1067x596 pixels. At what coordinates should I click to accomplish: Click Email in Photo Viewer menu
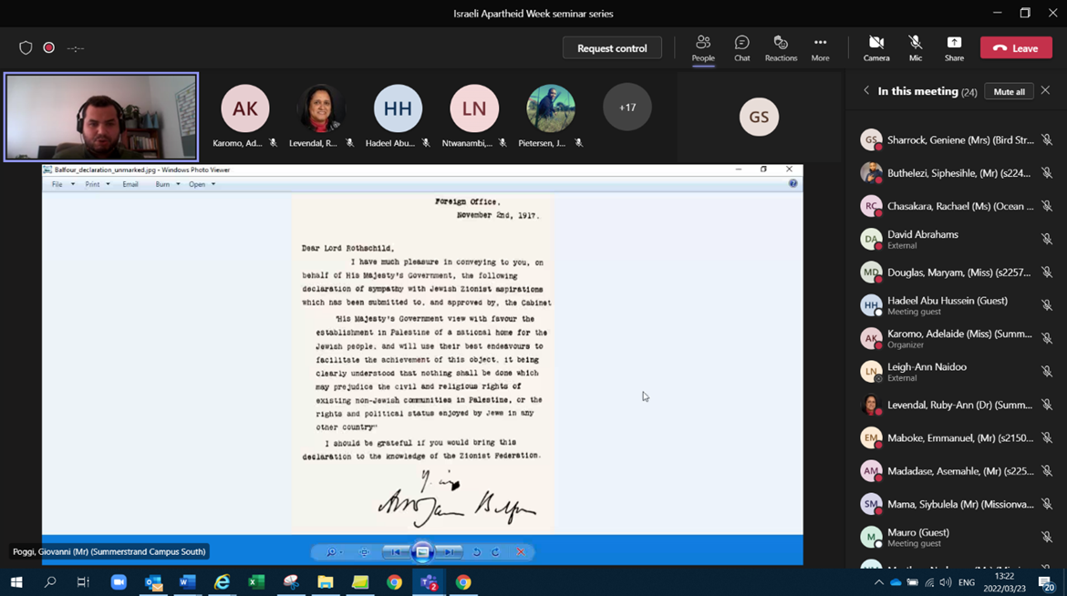pos(130,184)
